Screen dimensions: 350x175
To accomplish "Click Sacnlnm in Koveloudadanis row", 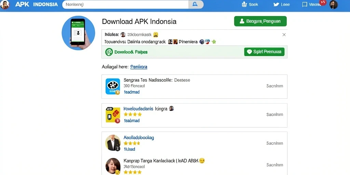I will 274,115.
